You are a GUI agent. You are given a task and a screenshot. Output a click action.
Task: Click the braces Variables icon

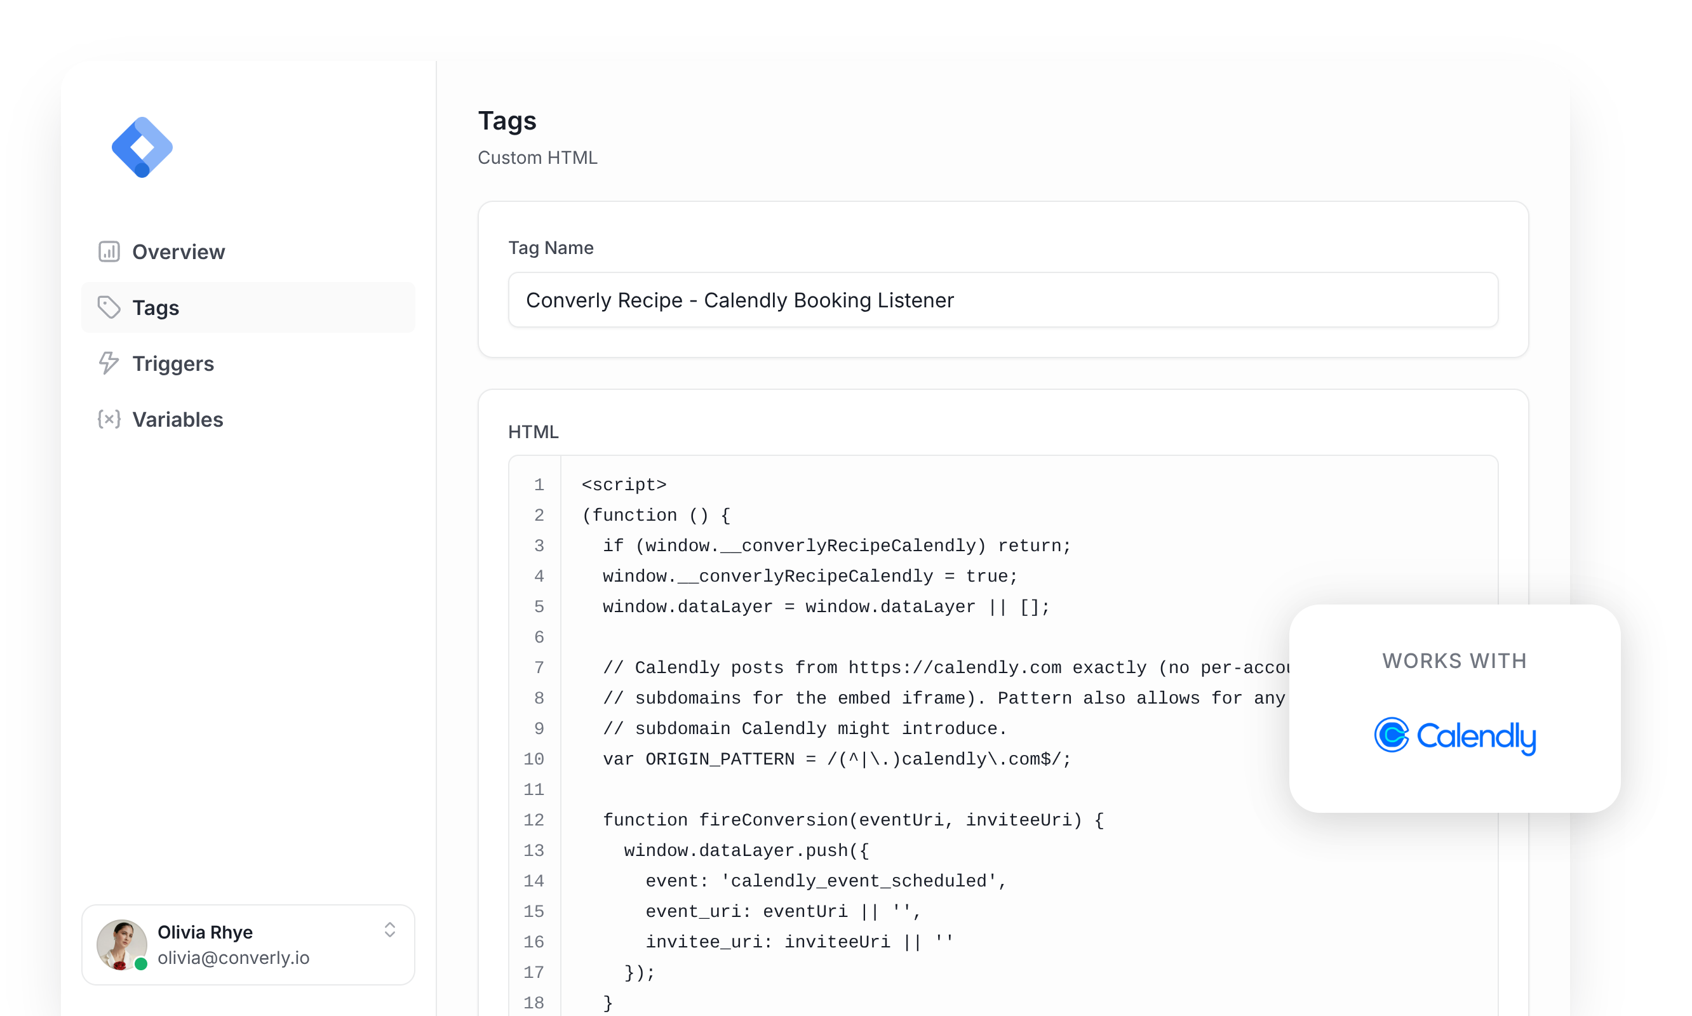109,419
